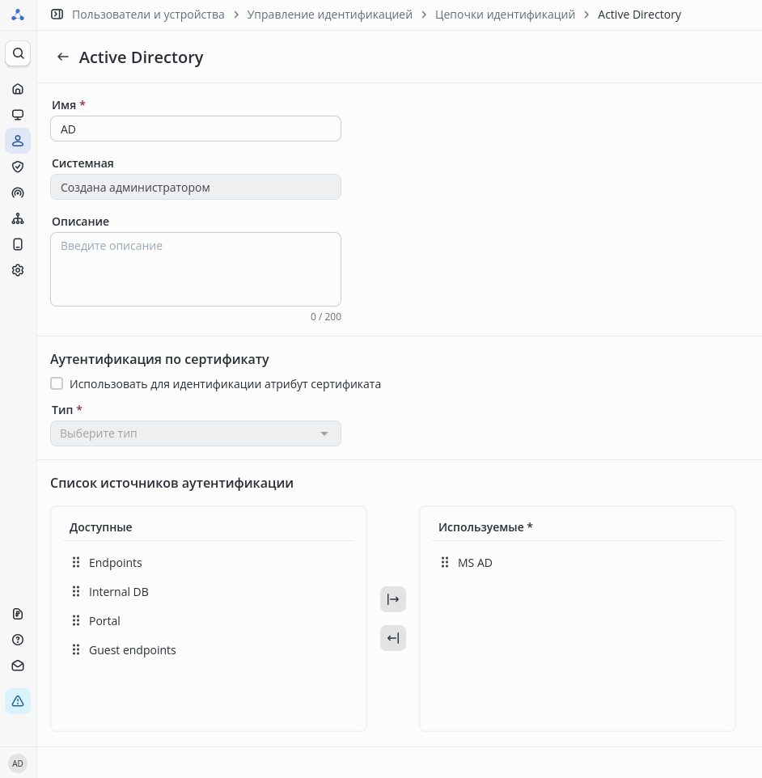This screenshot has height=778, width=762.
Task: Toggle the sidebar panel collapse icon
Action: point(56,15)
